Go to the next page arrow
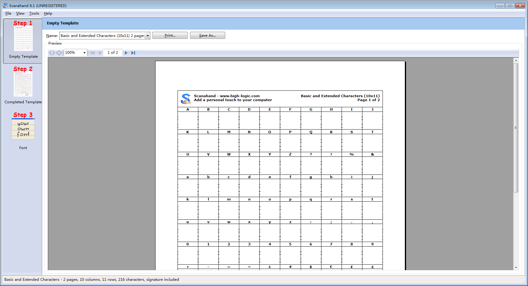This screenshot has height=286, width=528. 126,53
